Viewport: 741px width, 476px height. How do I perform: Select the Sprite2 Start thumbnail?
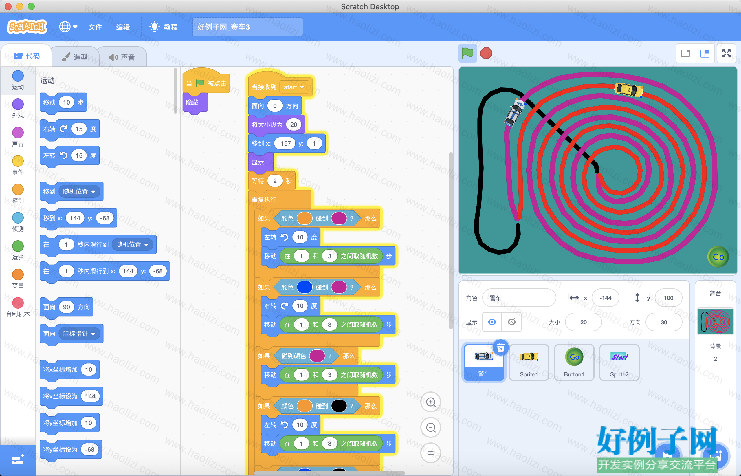619,363
